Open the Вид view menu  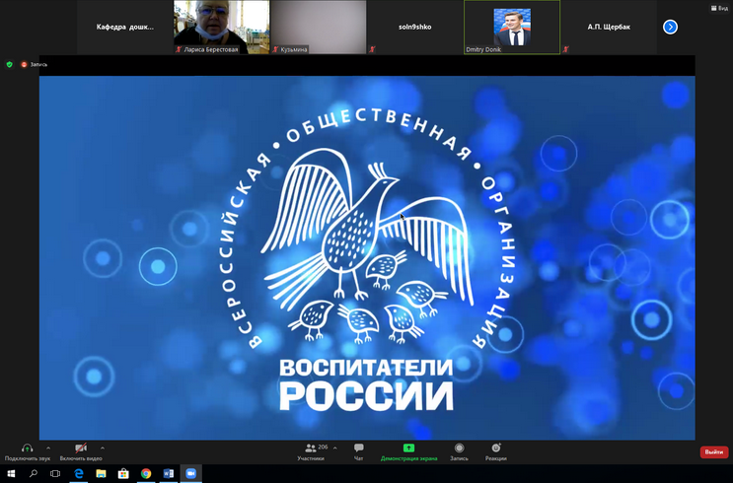(x=720, y=8)
